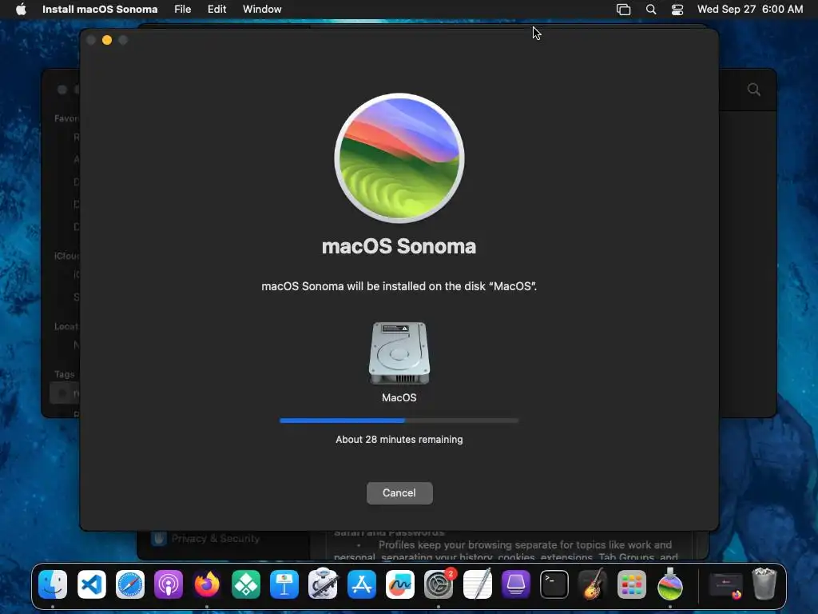The height and width of the screenshot is (614, 818).
Task: Select the MacOS disk drive icon
Action: (399, 353)
